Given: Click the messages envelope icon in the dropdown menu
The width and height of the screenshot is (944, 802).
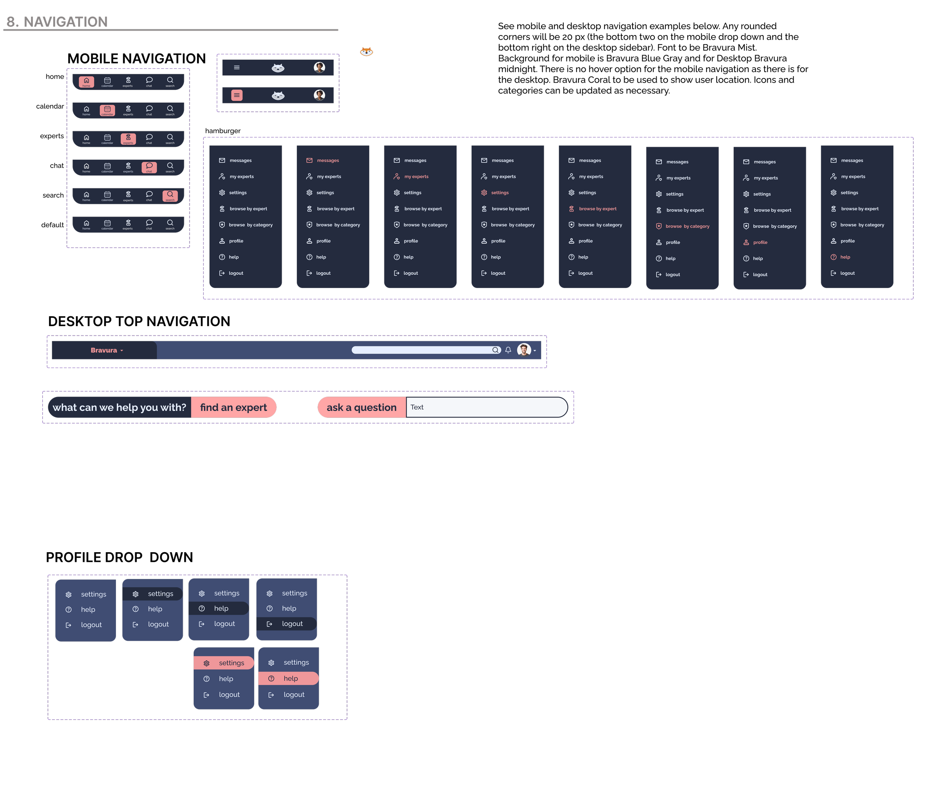Looking at the screenshot, I should [222, 160].
